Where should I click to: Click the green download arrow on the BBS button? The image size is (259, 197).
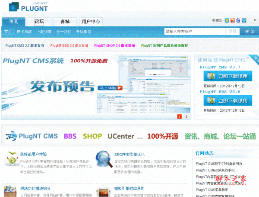(211, 100)
